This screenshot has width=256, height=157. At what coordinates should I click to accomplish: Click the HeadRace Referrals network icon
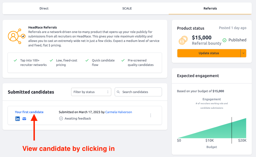17,36
